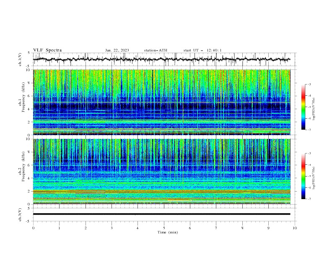Click the date "Jan. 22, 2023"
The image size is (332, 256).
117,50
